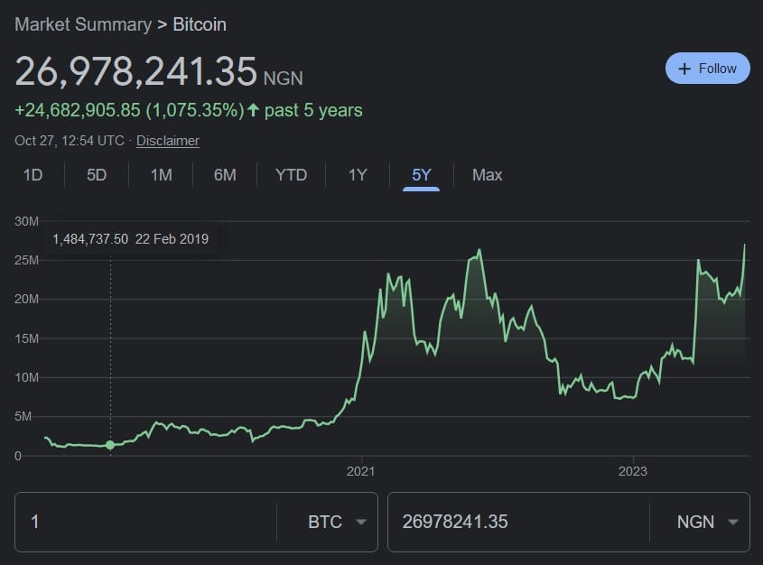Navigate to Market Summary breadcrumb
Image resolution: width=763 pixels, height=565 pixels.
[x=82, y=24]
